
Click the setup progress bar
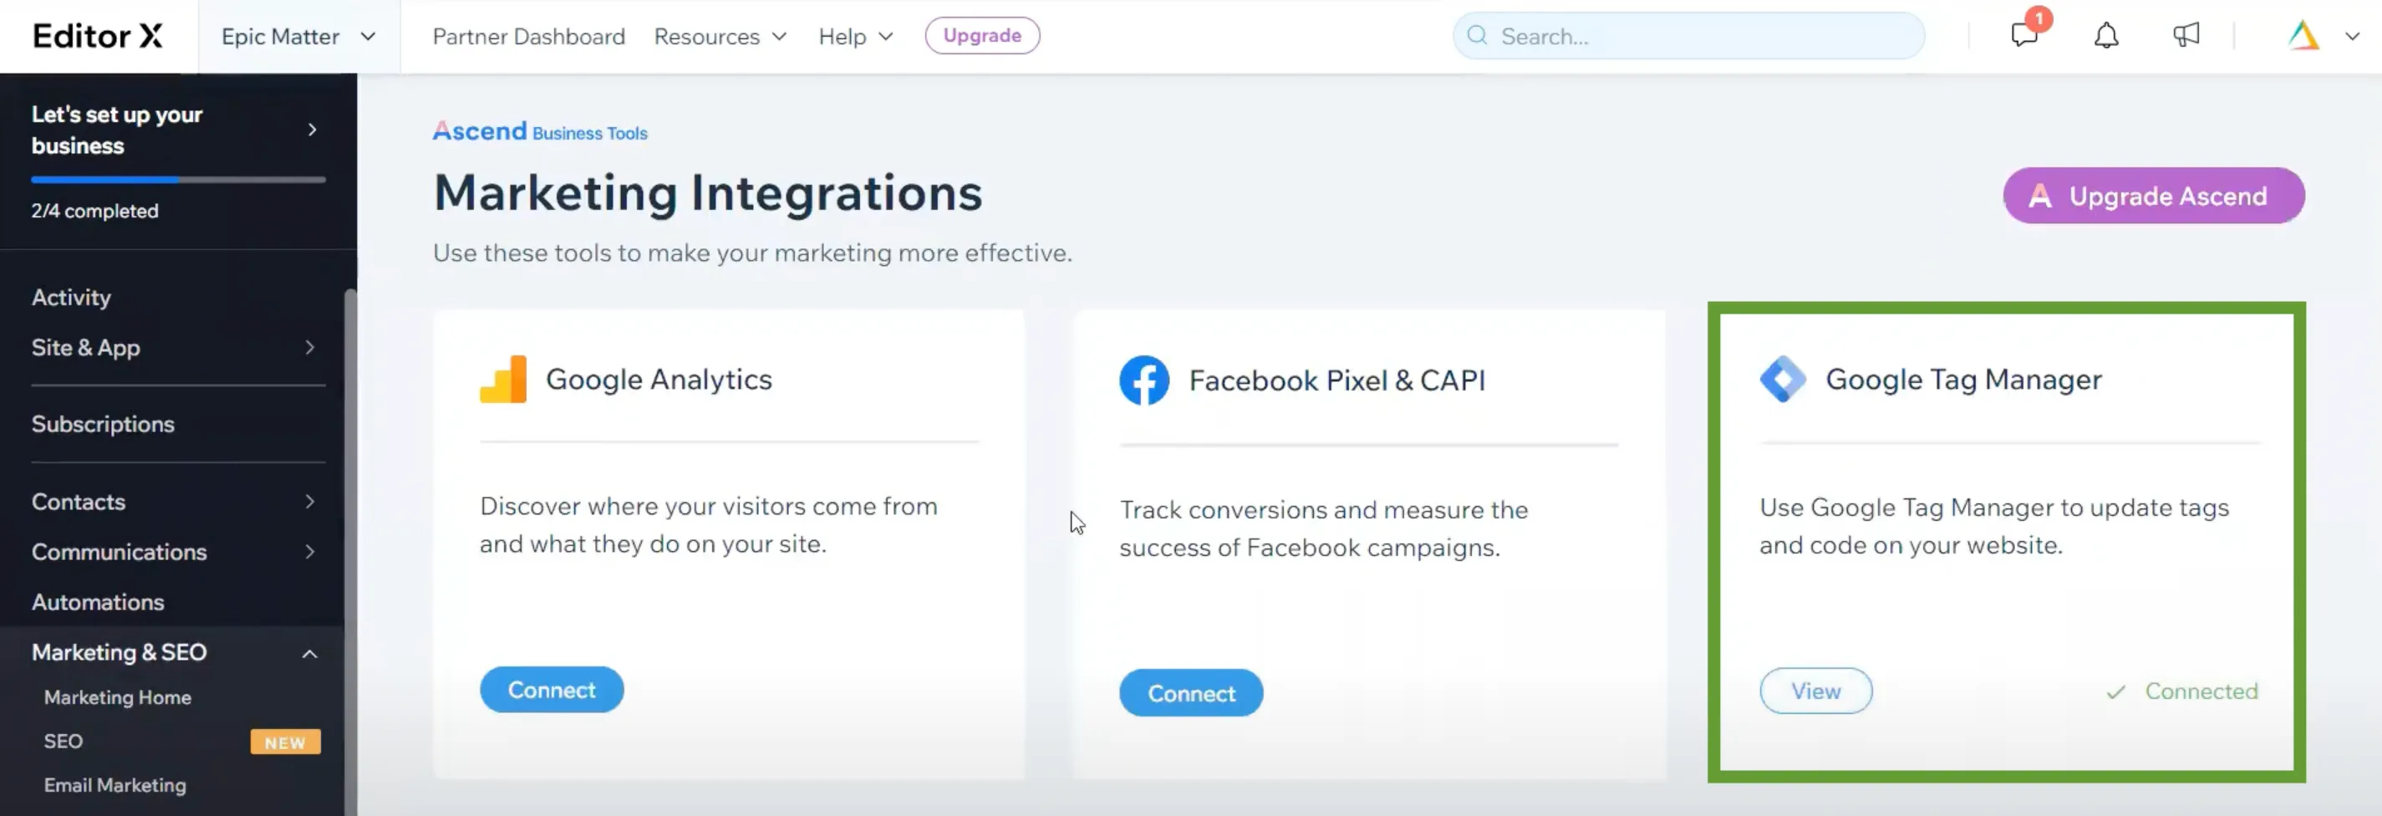pyautogui.click(x=179, y=180)
